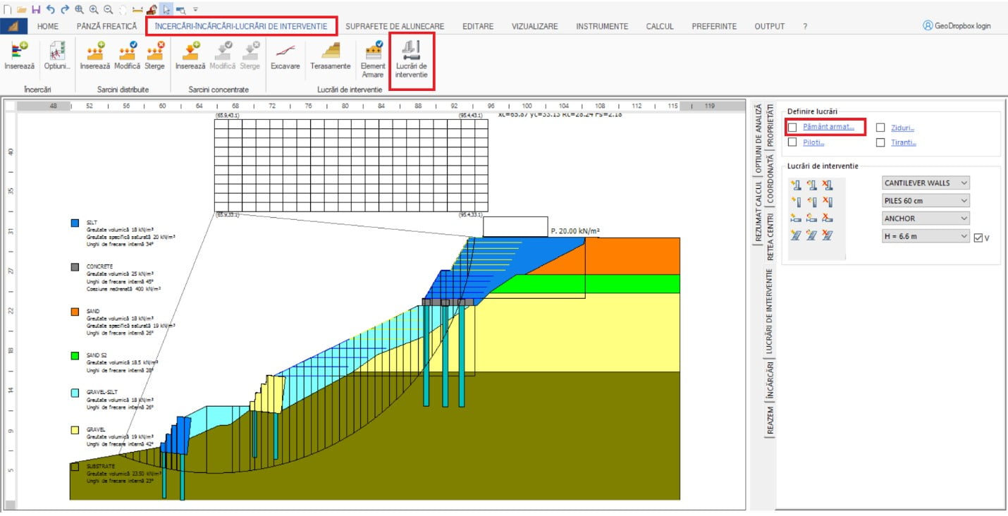Enable the Ziduri checkbox

880,127
